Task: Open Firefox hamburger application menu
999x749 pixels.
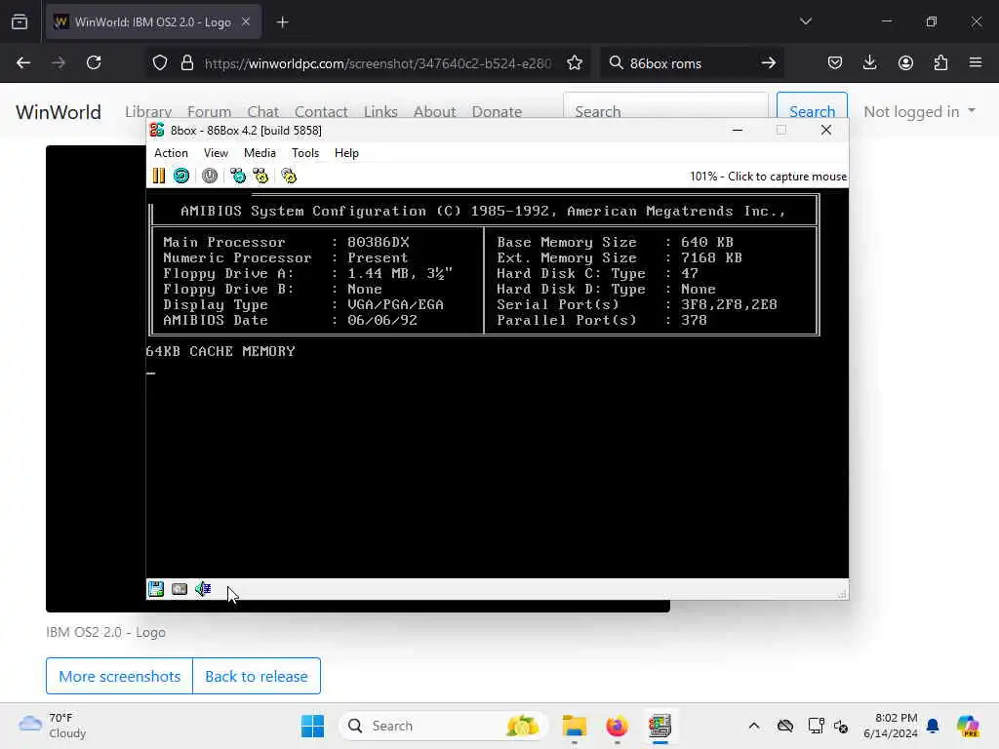Action: pyautogui.click(x=976, y=63)
